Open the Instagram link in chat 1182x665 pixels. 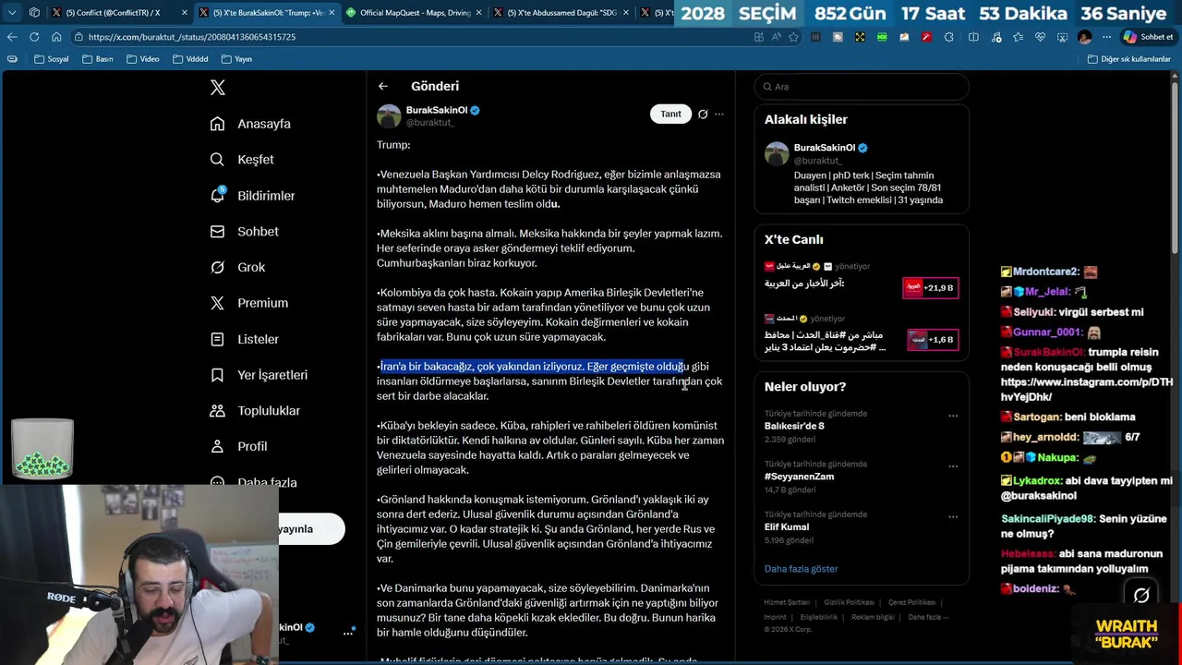coord(1087,389)
